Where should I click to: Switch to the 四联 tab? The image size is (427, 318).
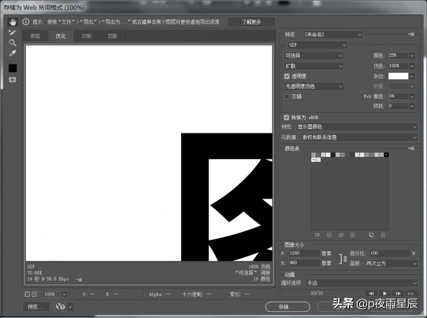[x=113, y=36]
